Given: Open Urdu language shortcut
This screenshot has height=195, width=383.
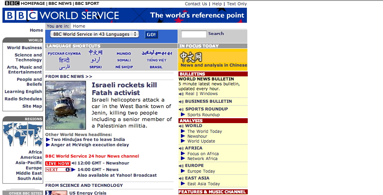Looking at the screenshot, I should (95, 60).
